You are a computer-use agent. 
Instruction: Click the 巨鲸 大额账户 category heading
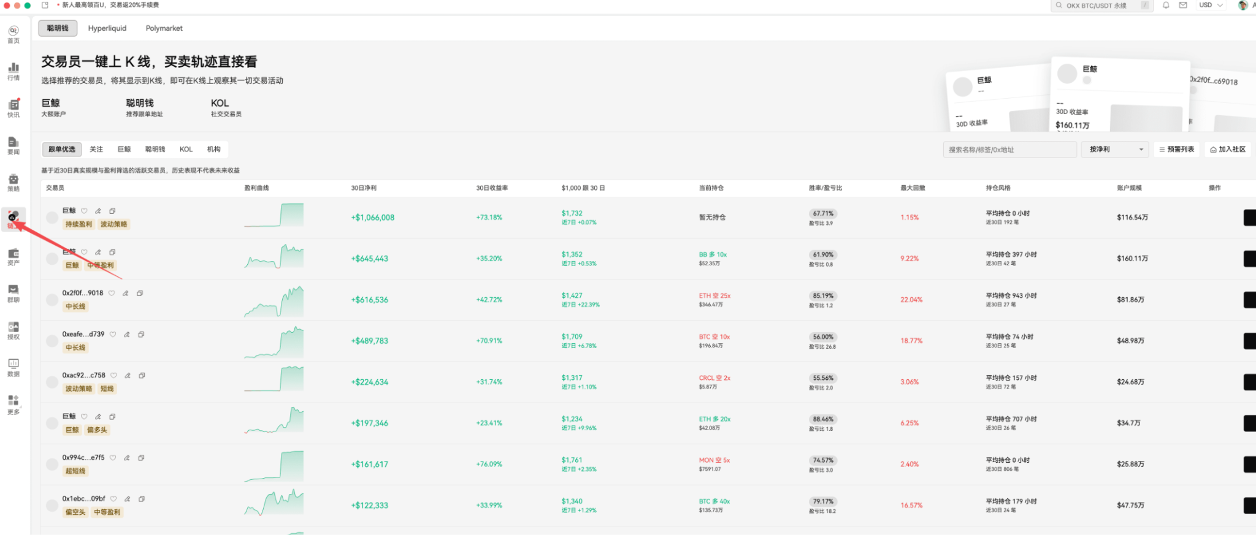tap(53, 107)
